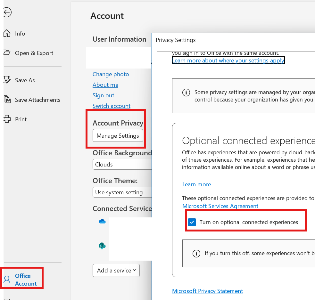Viewport: 315px width, 300px height.
Task: Open the Office Background dropdown showing Clouds
Action: click(122, 164)
